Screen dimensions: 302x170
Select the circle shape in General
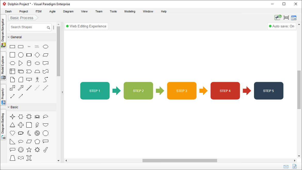21,55
